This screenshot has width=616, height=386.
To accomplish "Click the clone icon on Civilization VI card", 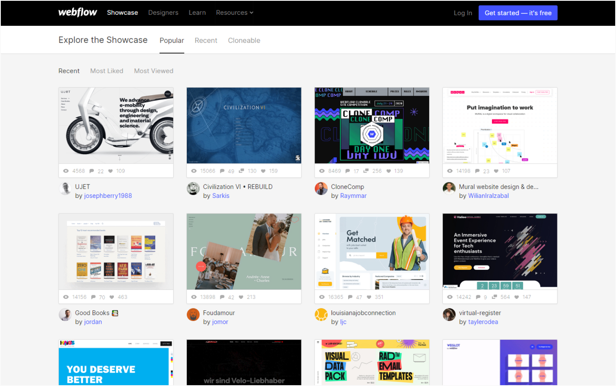I will (x=242, y=171).
